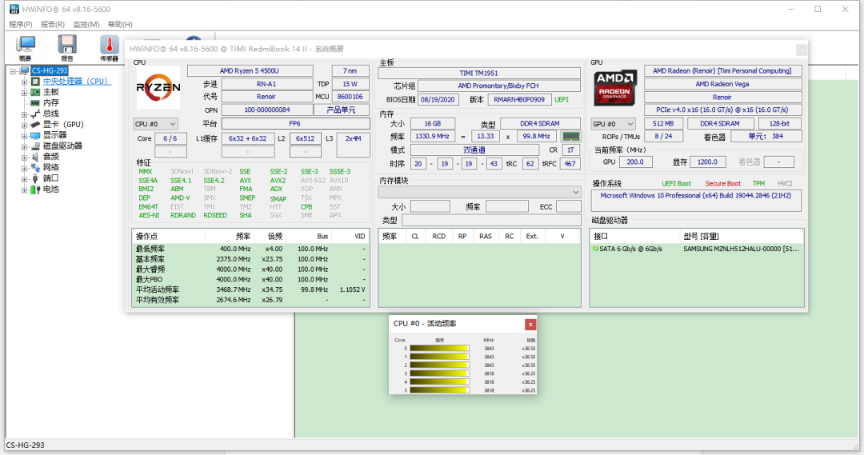Image resolution: width=864 pixels, height=455 pixels.
Task: Click the Windows 10 Professional OS text
Action: [696, 196]
